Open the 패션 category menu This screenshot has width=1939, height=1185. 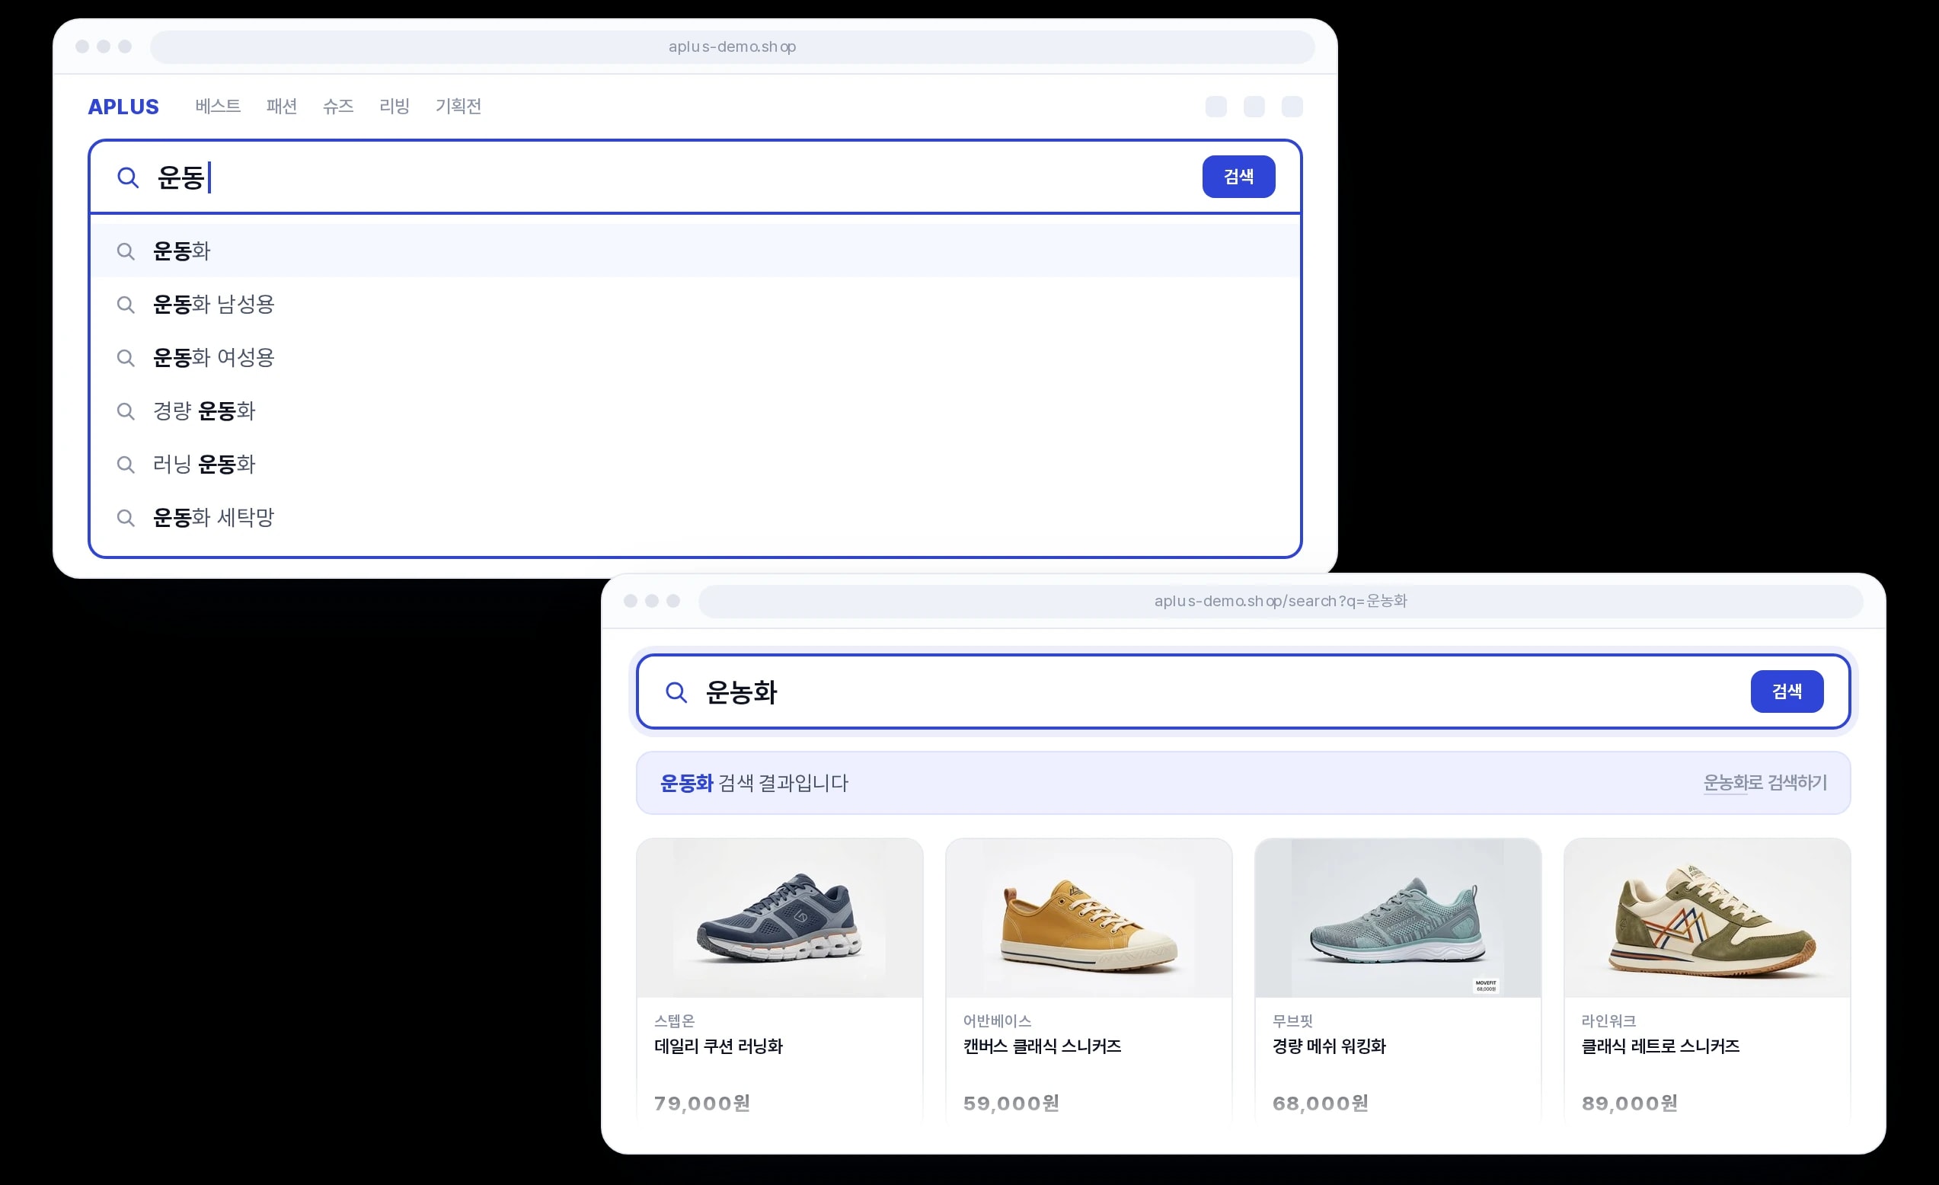(282, 106)
